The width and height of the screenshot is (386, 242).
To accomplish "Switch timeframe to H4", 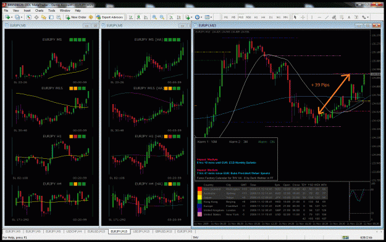I will click(x=263, y=17).
